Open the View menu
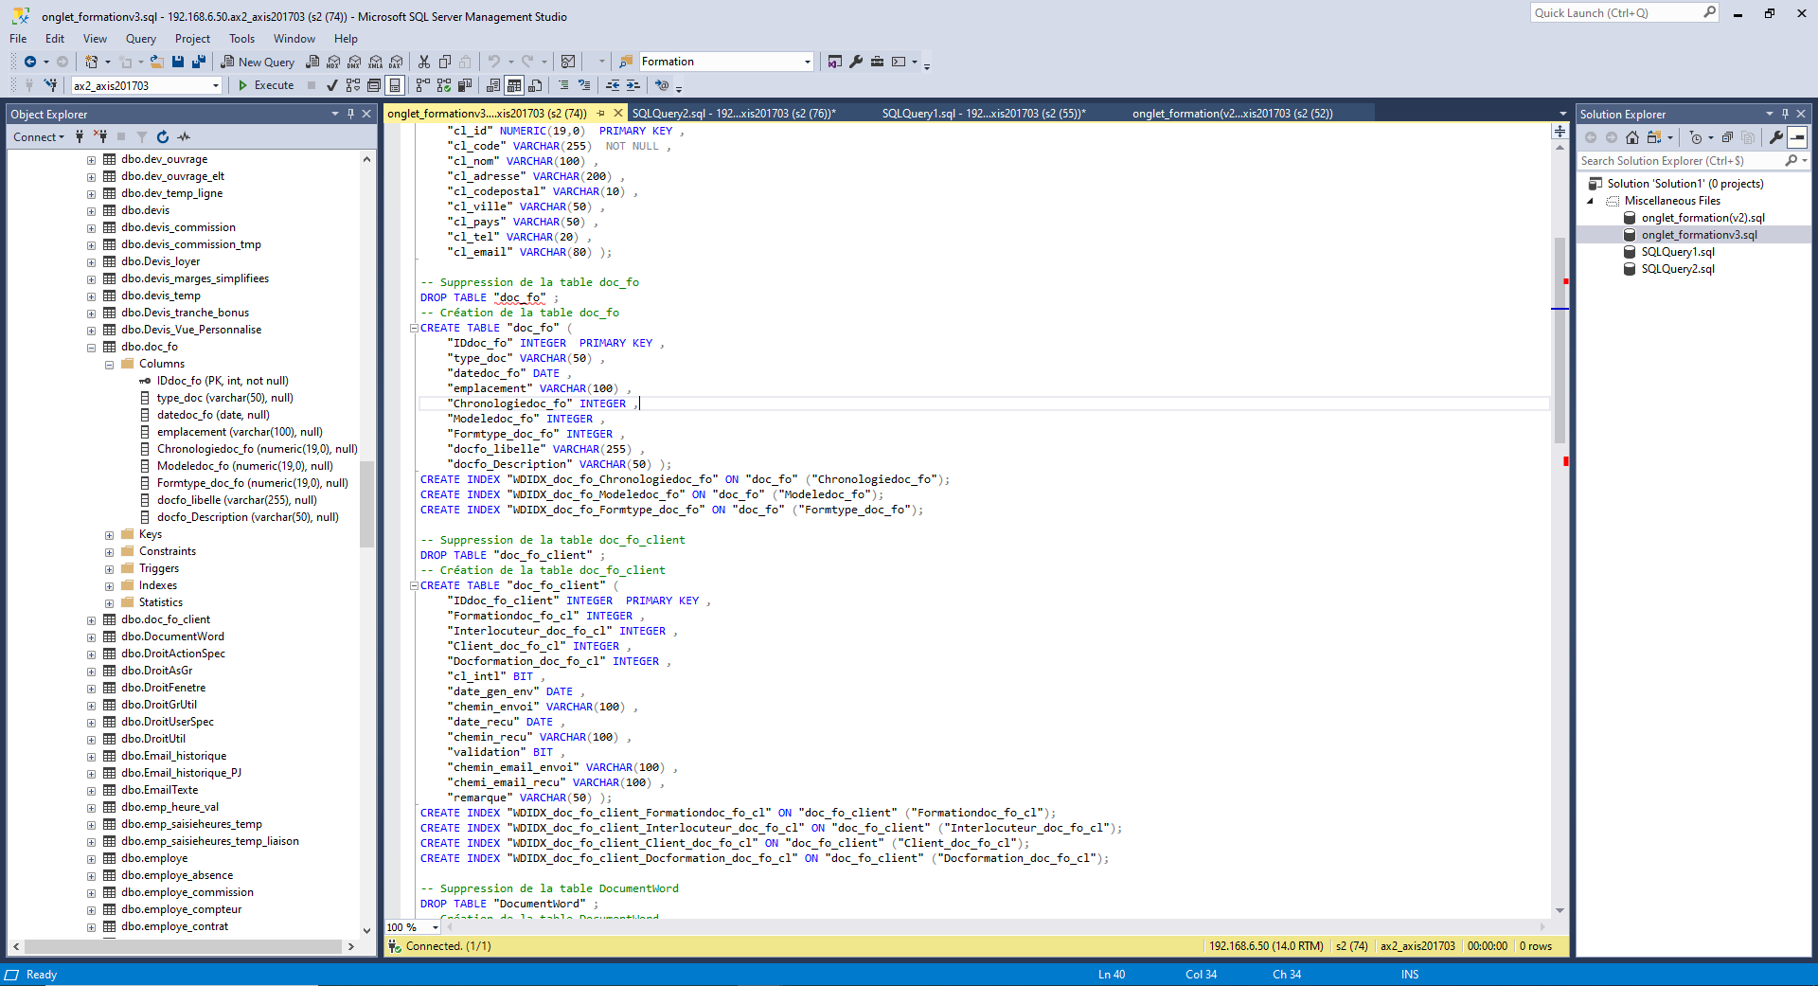 (95, 39)
